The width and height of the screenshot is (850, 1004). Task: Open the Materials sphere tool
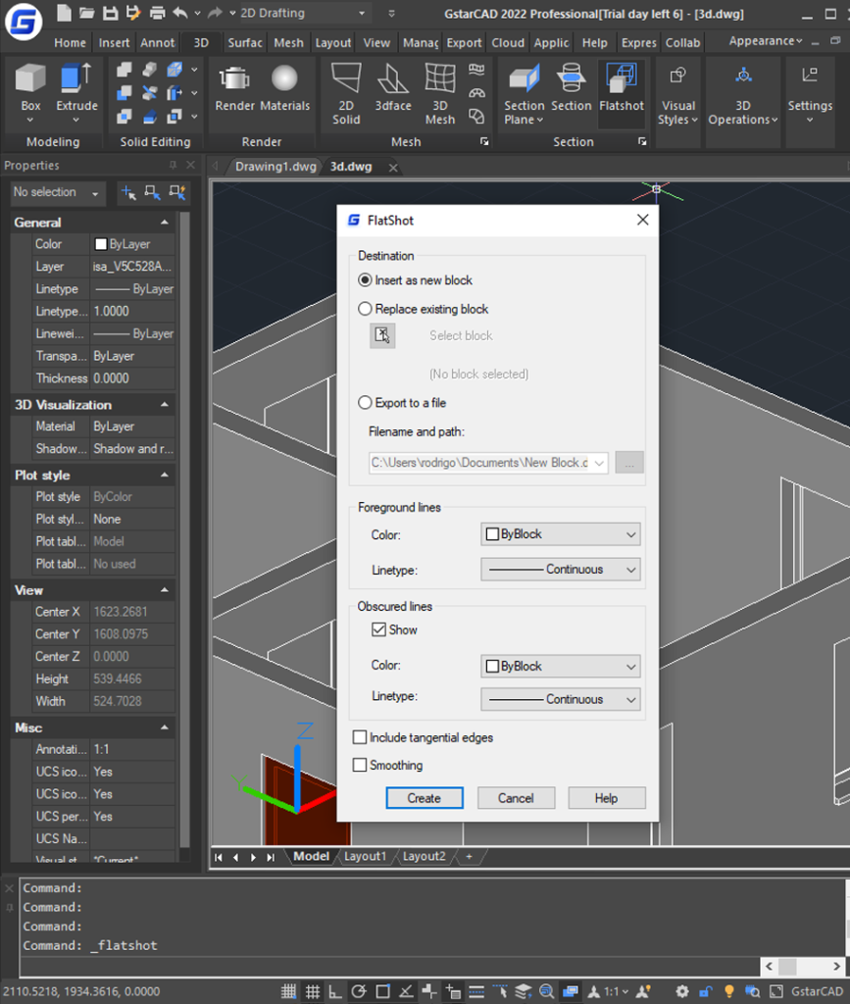coord(284,87)
